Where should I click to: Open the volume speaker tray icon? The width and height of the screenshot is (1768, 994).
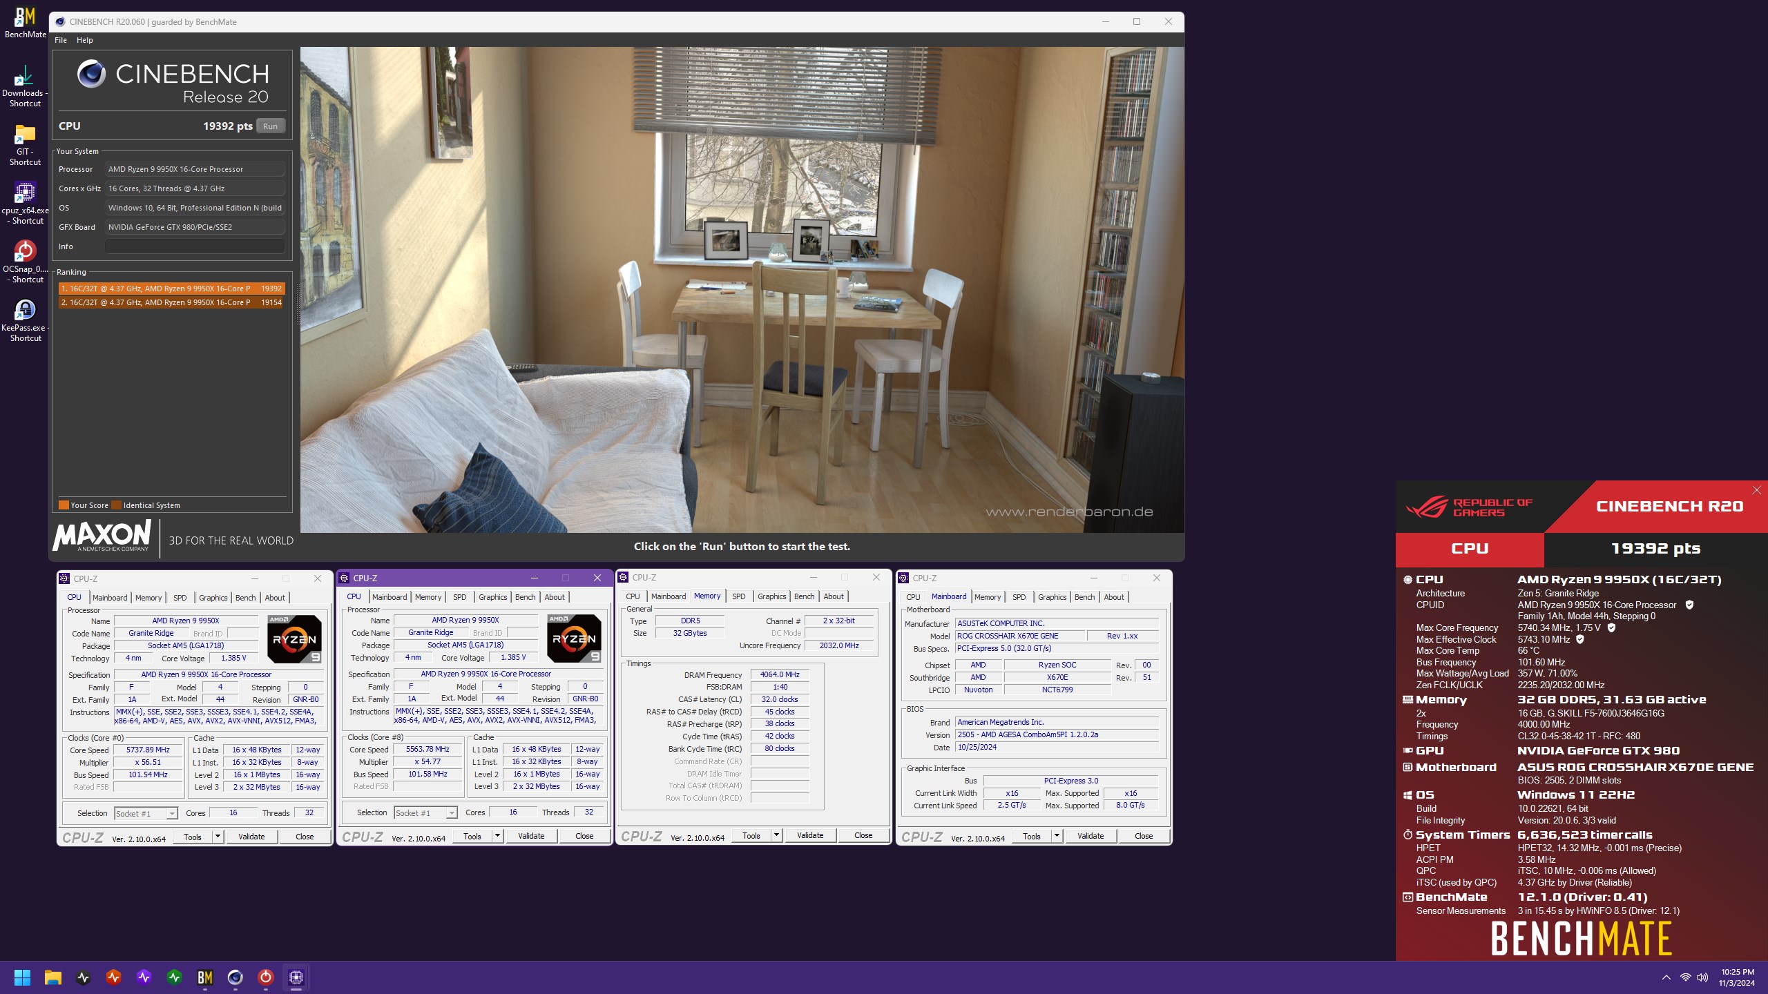click(1702, 977)
